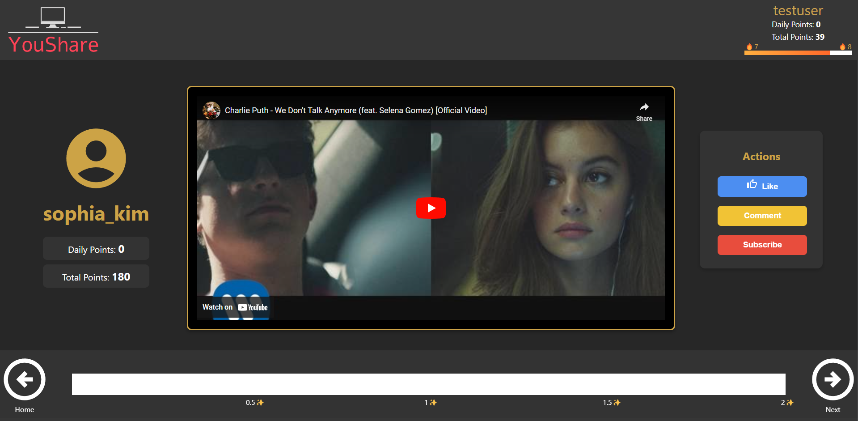The image size is (858, 421).
Task: Subscribe using the red Subscribe button
Action: pyautogui.click(x=762, y=245)
